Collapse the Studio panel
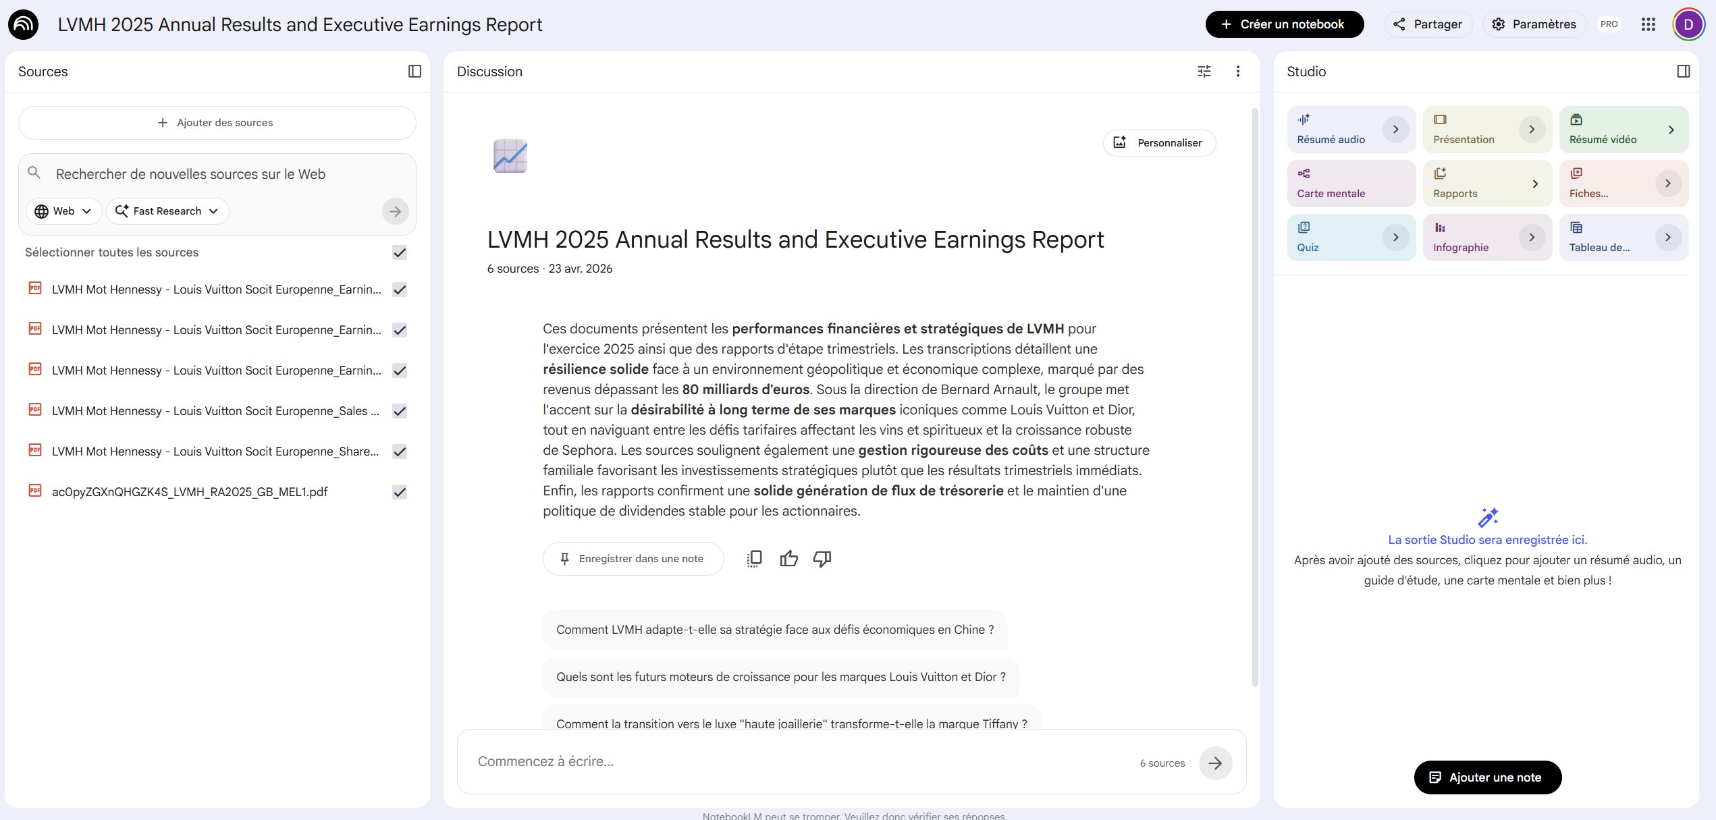1716x820 pixels. click(x=1683, y=72)
